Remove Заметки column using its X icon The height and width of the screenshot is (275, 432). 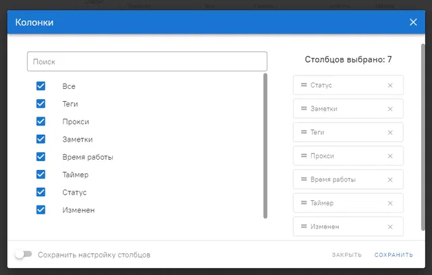coord(390,109)
